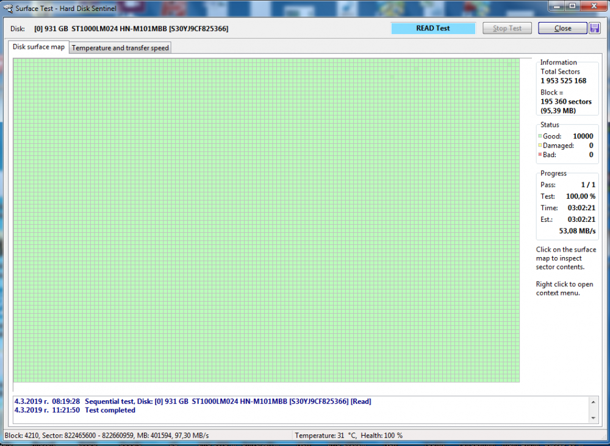Click the Stop Test button

click(507, 28)
